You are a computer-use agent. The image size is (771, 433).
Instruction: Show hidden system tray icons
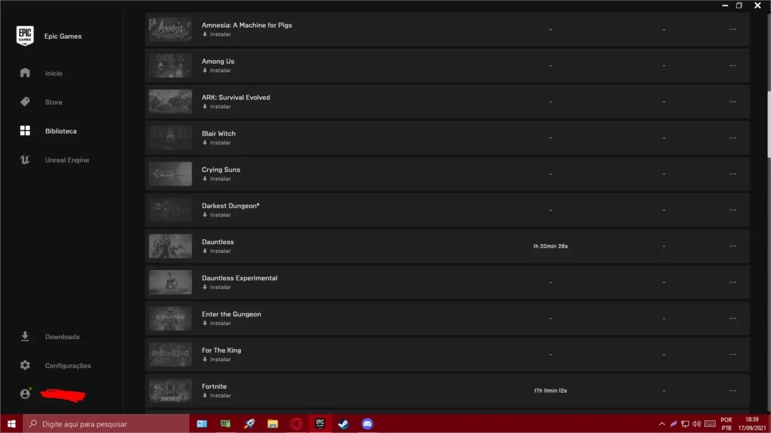click(662, 424)
